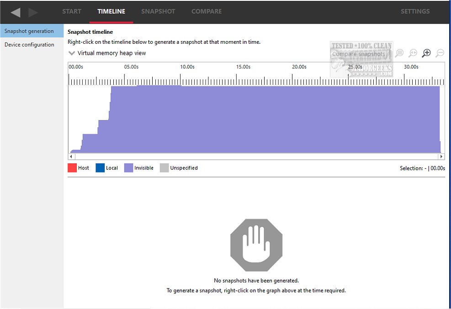Select the TIMELINE tab
Viewport: 451px width, 309px height.
click(111, 11)
